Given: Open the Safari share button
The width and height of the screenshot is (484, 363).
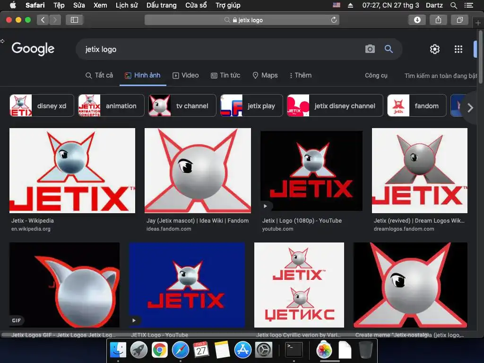Looking at the screenshot, I should point(438,20).
